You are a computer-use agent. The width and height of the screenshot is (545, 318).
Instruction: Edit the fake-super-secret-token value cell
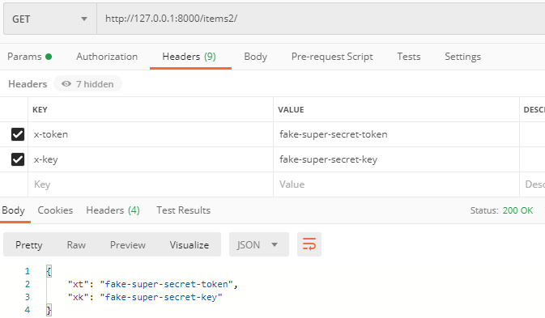pos(396,134)
